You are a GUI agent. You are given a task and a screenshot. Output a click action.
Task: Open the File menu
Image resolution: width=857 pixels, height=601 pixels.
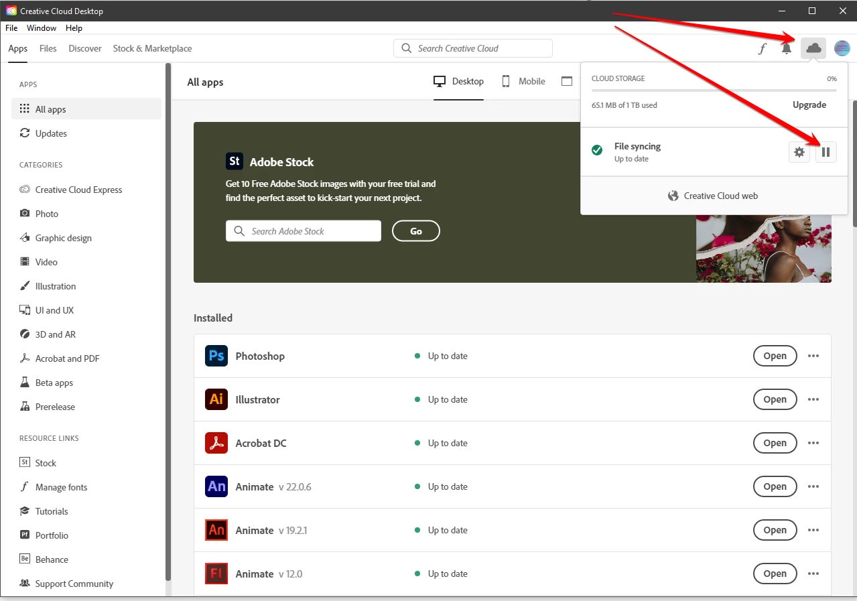pyautogui.click(x=11, y=28)
